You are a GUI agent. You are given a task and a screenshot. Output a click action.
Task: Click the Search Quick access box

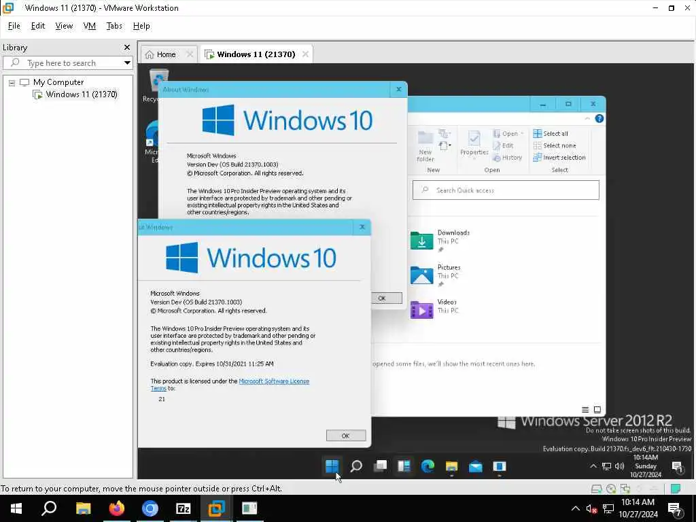(x=506, y=190)
